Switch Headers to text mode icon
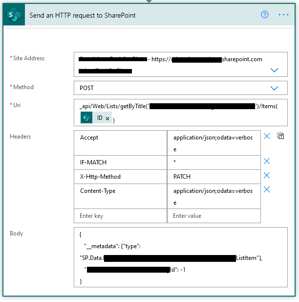This screenshot has height=302, width=299. (x=280, y=136)
